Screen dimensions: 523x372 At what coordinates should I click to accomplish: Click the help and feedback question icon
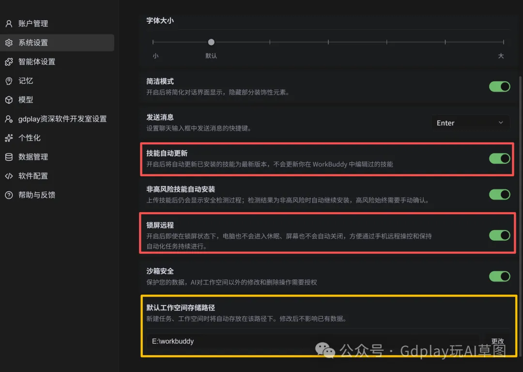[x=9, y=195]
